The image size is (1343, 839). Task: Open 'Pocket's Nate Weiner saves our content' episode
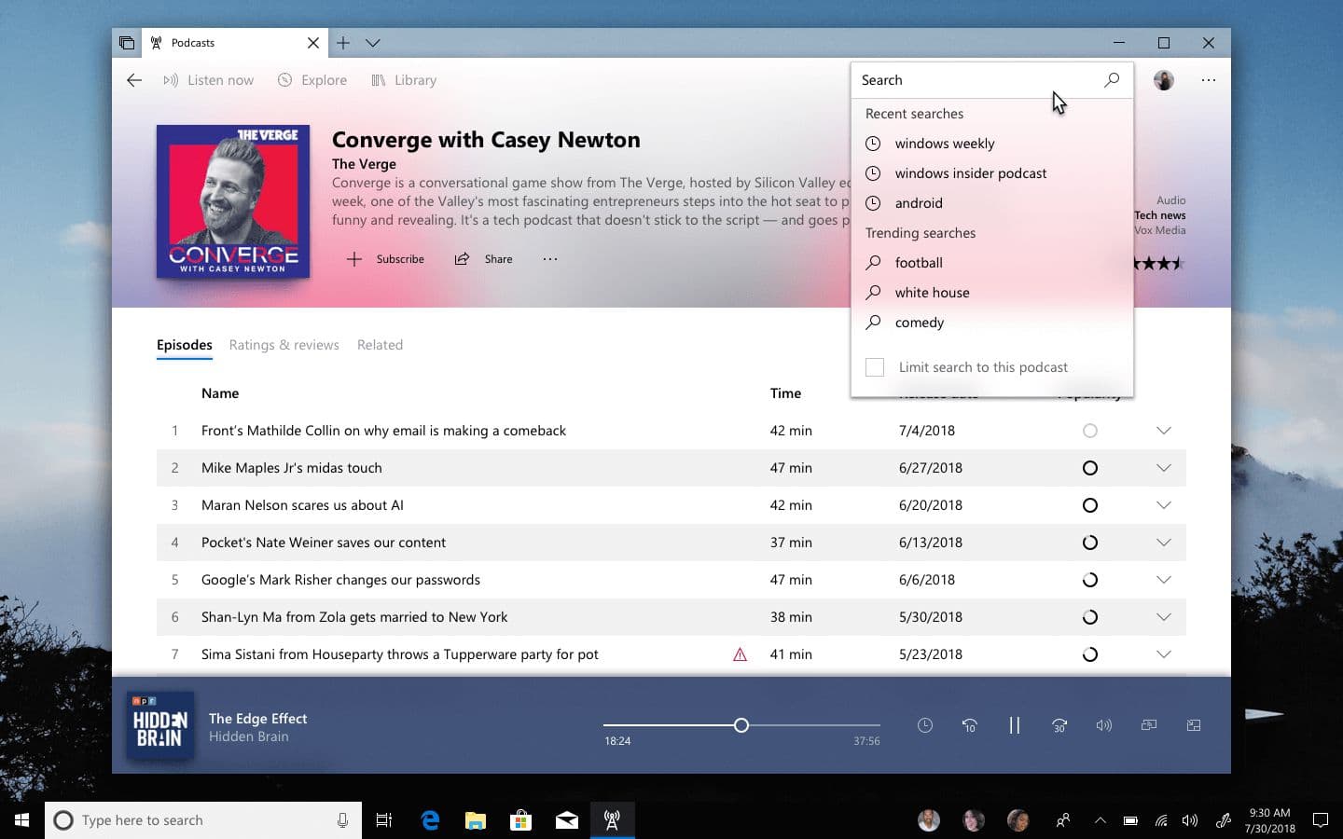coord(324,543)
